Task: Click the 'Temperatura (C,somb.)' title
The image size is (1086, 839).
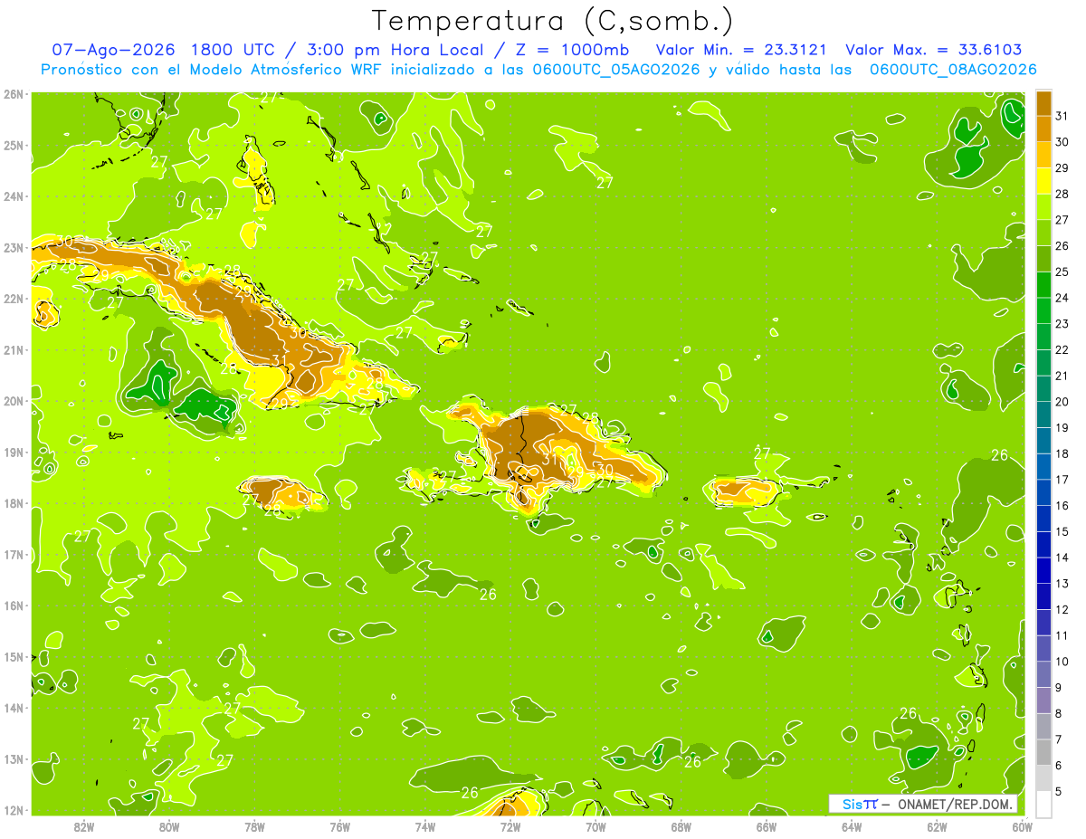Action: pyautogui.click(x=553, y=20)
